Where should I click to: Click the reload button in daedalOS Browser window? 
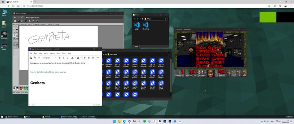22,17
